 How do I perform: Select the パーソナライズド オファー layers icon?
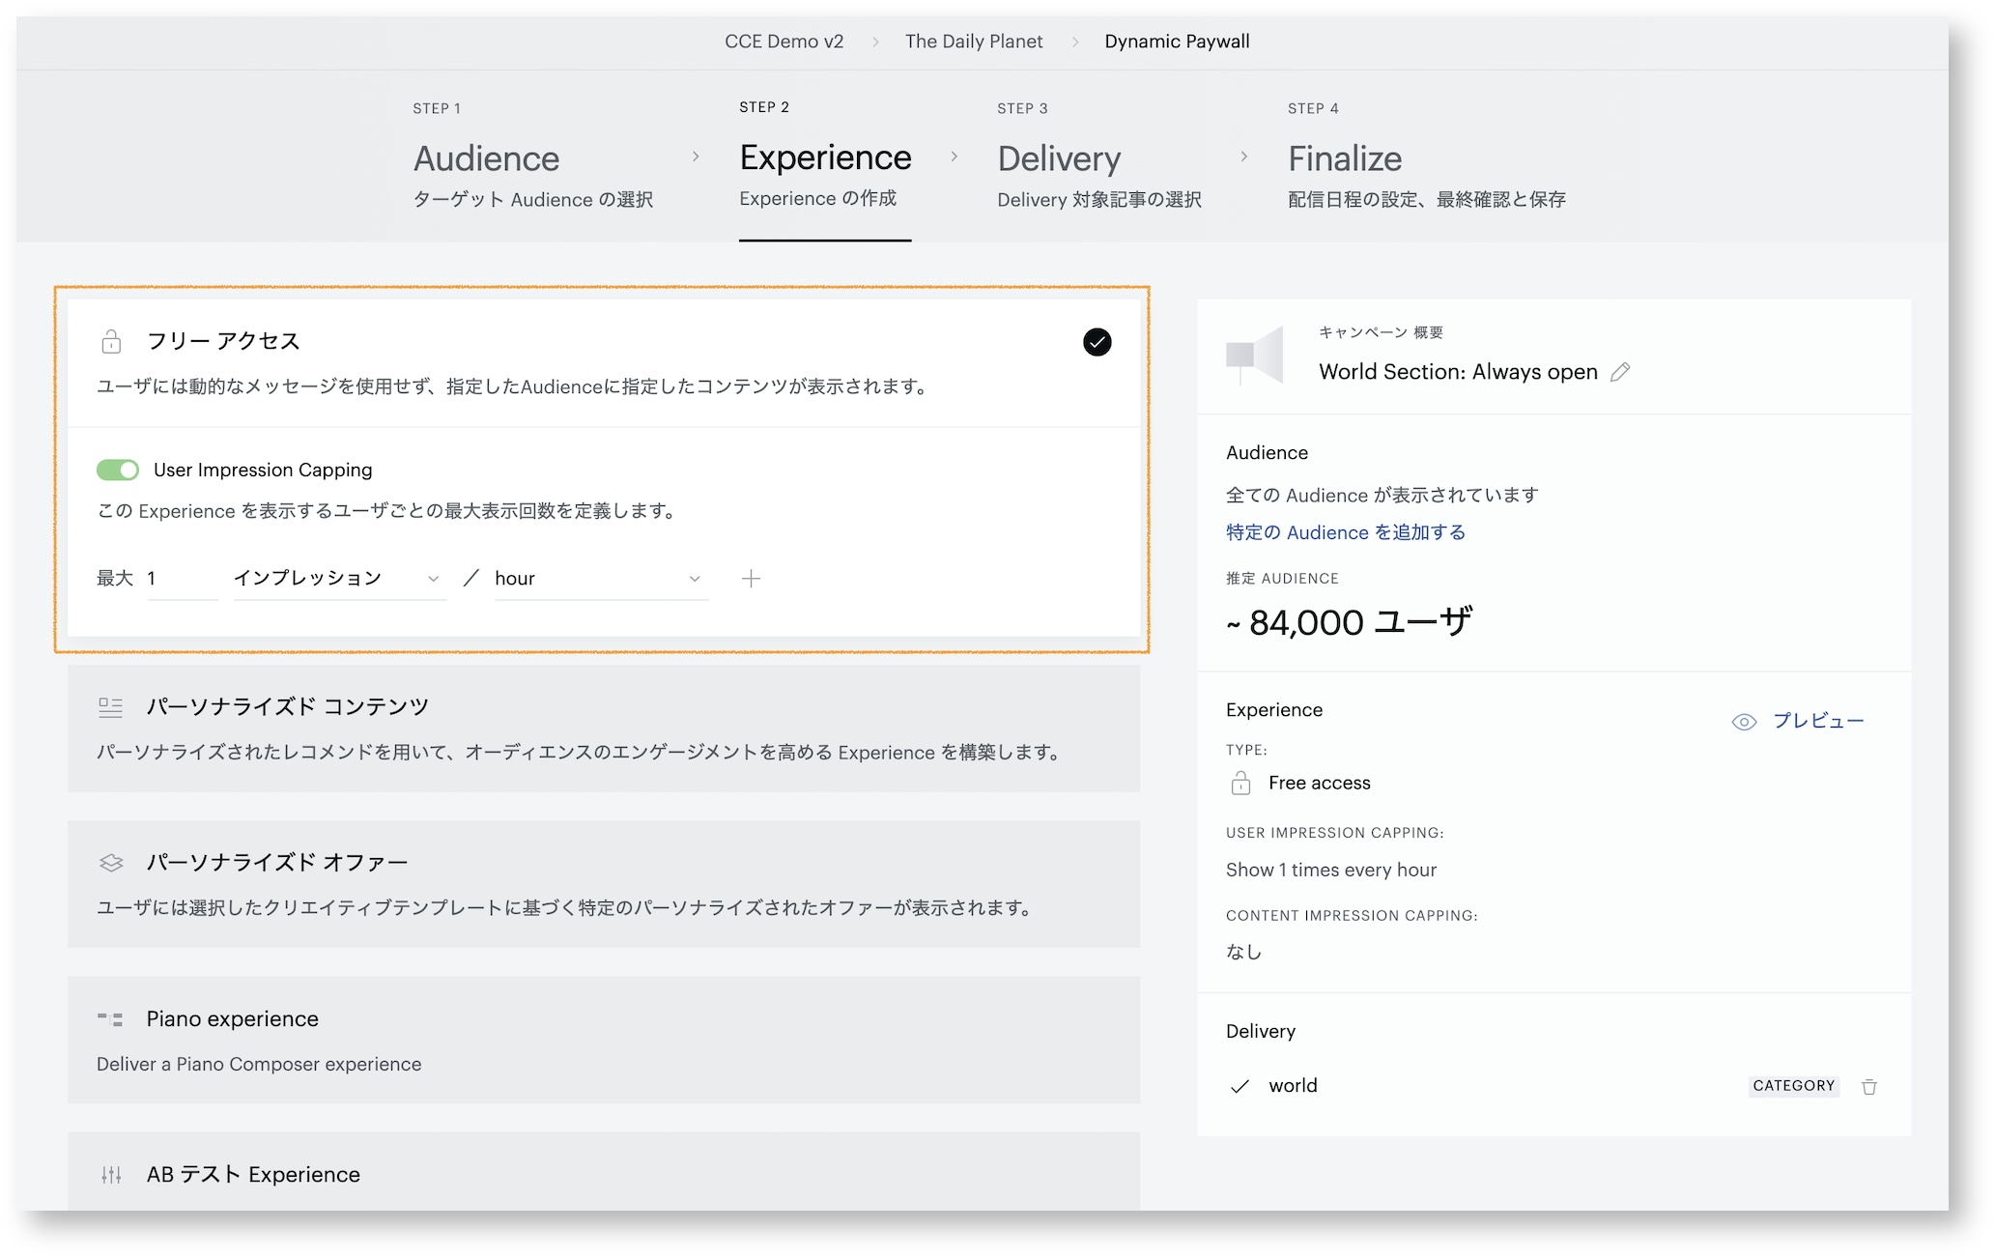[111, 863]
